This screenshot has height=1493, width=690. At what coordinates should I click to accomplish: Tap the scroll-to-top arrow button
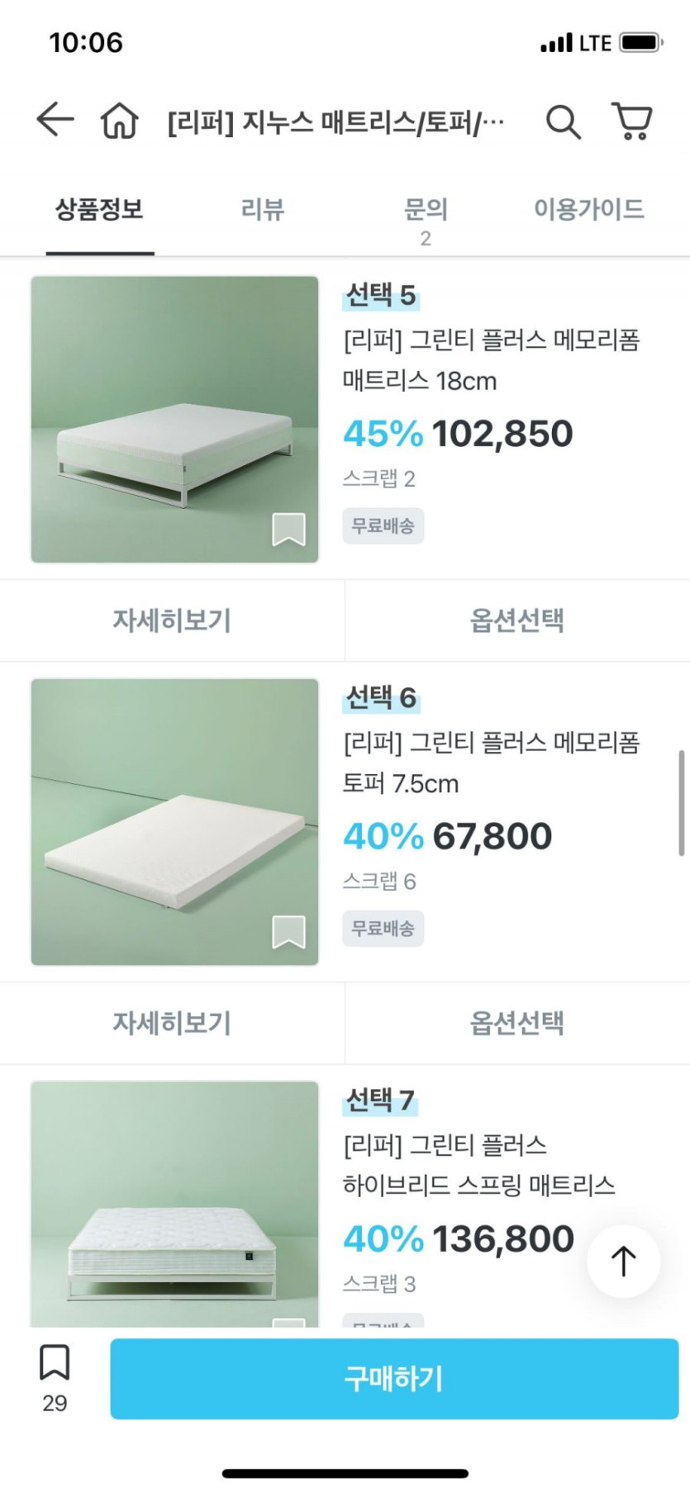623,1261
